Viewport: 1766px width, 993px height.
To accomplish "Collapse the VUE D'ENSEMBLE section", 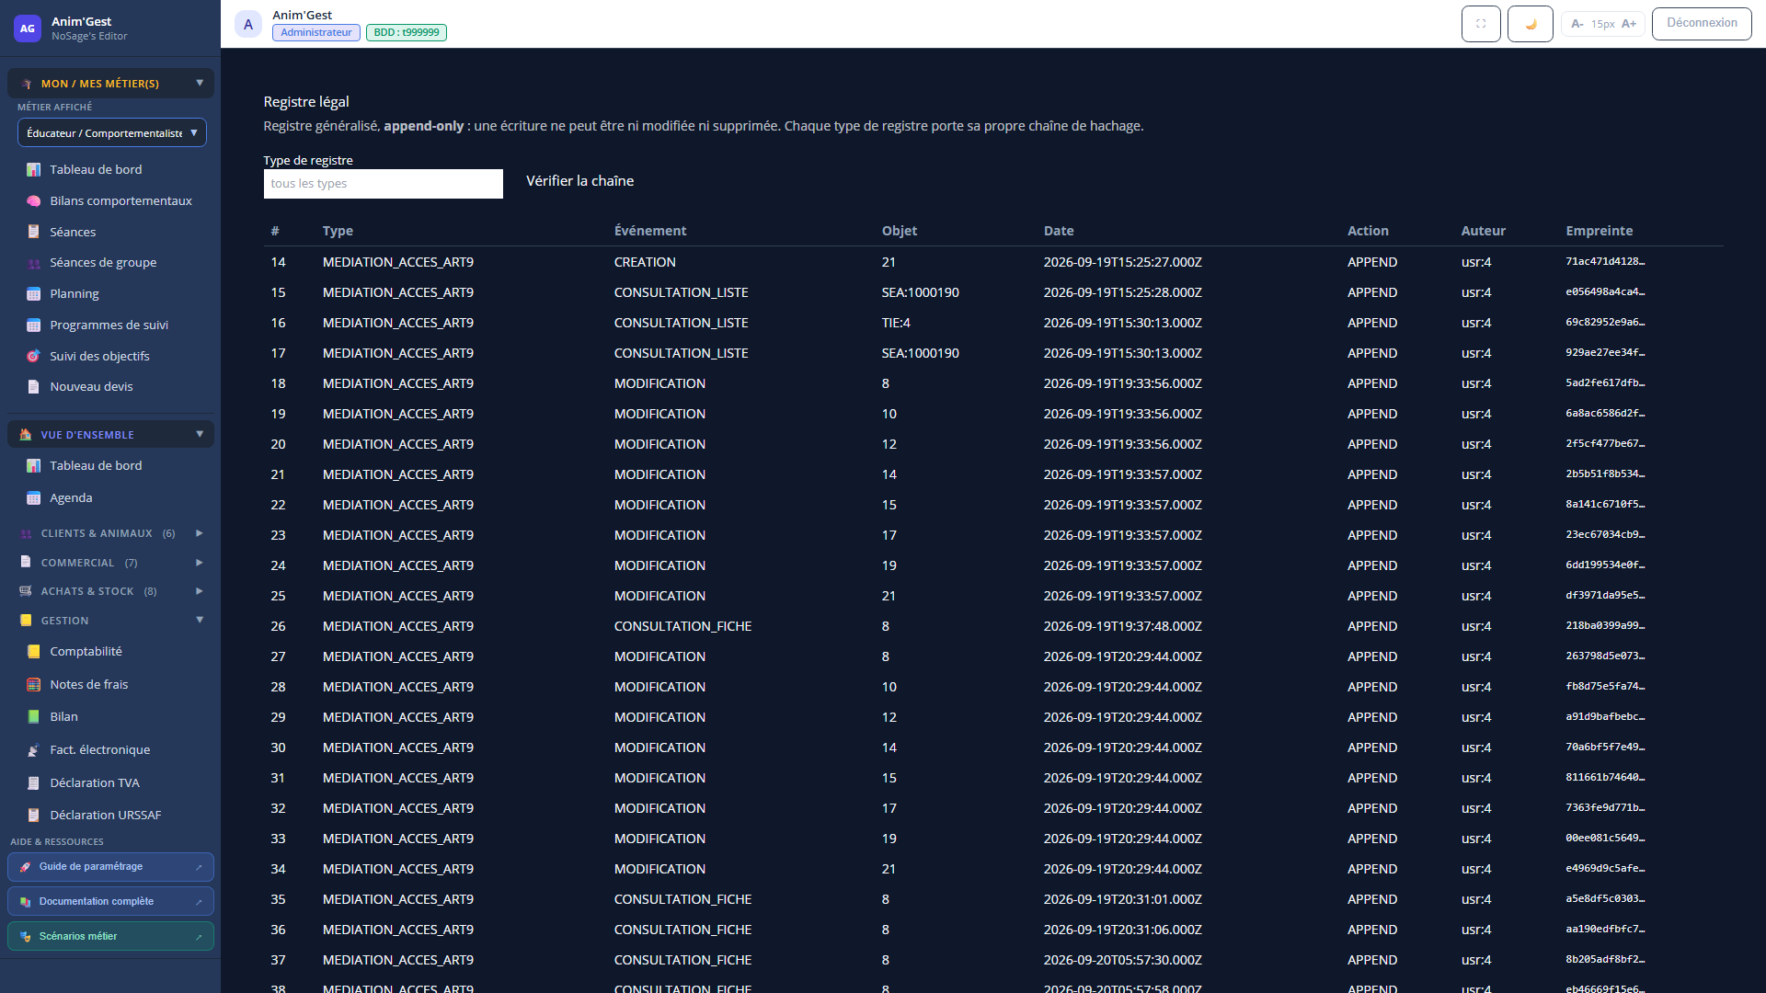I will 110,434.
